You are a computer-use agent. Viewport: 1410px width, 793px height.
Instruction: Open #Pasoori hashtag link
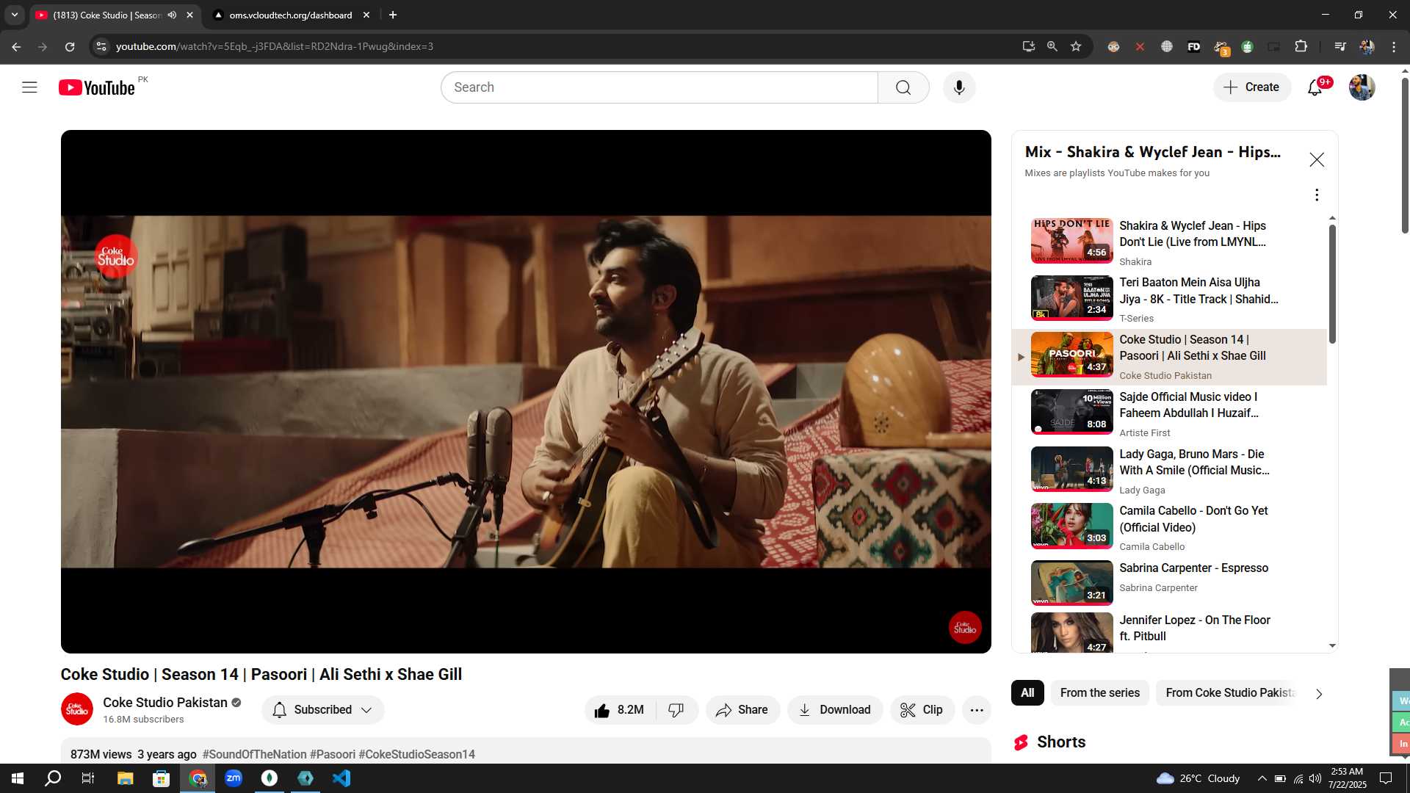(x=333, y=754)
